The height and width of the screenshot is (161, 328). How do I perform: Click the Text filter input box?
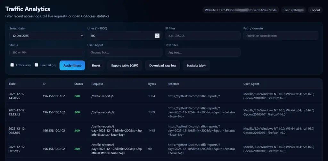point(203,52)
